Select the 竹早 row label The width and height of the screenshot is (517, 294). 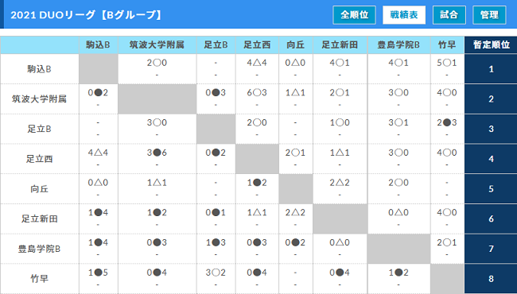(x=39, y=279)
